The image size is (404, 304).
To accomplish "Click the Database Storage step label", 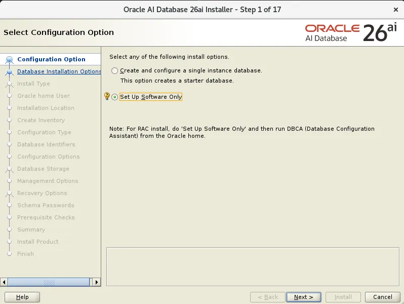I will pos(43,169).
